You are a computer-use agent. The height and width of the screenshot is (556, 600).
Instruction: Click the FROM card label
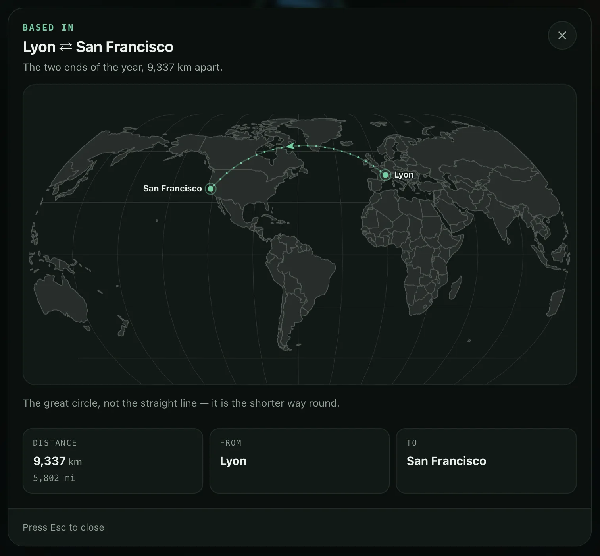pos(231,443)
